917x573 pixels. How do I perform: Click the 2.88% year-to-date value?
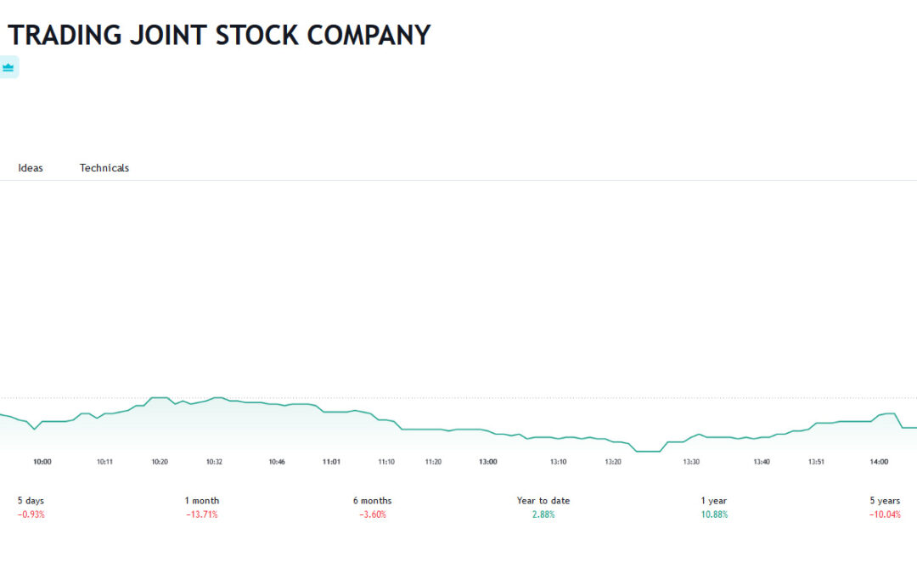[543, 514]
